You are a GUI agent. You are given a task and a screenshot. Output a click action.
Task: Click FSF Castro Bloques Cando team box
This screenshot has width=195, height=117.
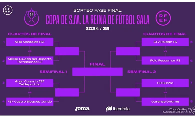click(x=30, y=102)
